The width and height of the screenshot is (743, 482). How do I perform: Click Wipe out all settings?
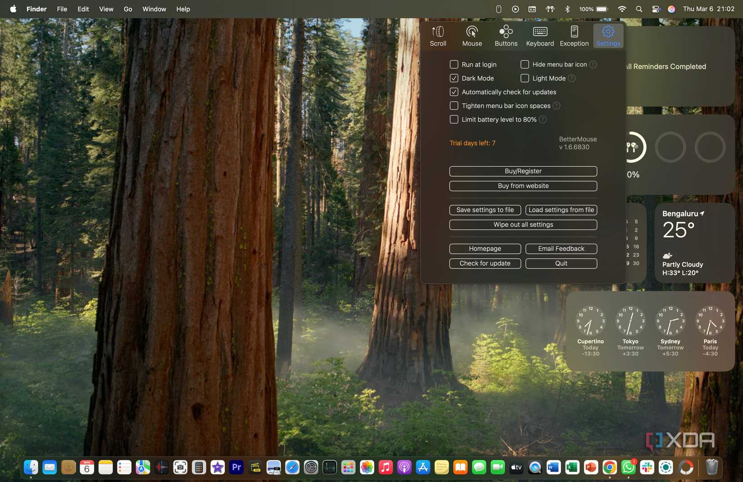pos(523,225)
